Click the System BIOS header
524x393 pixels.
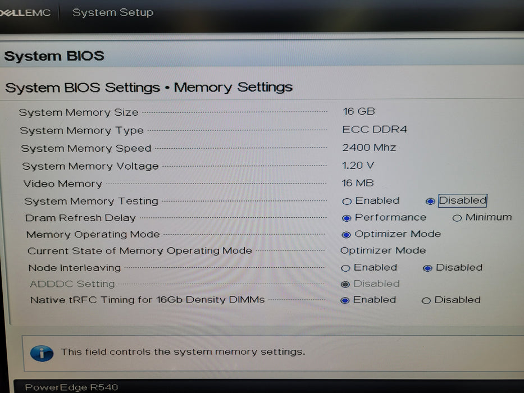click(x=54, y=56)
